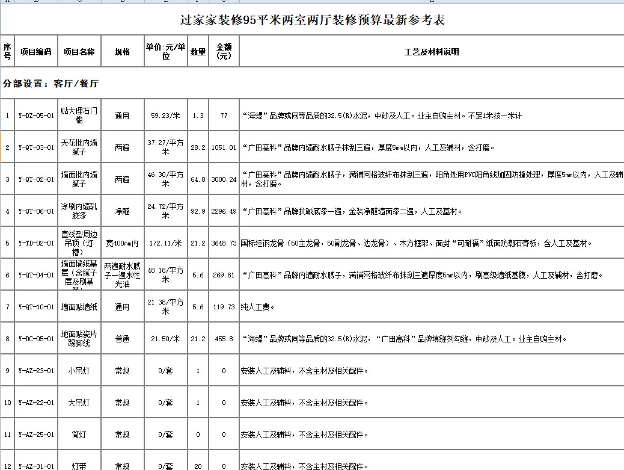Image resolution: width=624 pixels, height=470 pixels.
Task: Select the quantity cell 64.8
Action: 198,179
